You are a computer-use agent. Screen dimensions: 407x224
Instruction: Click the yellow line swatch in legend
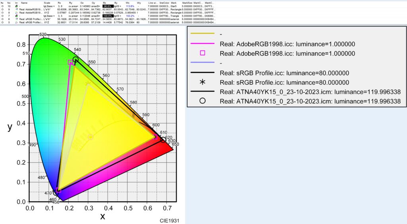pos(202,33)
